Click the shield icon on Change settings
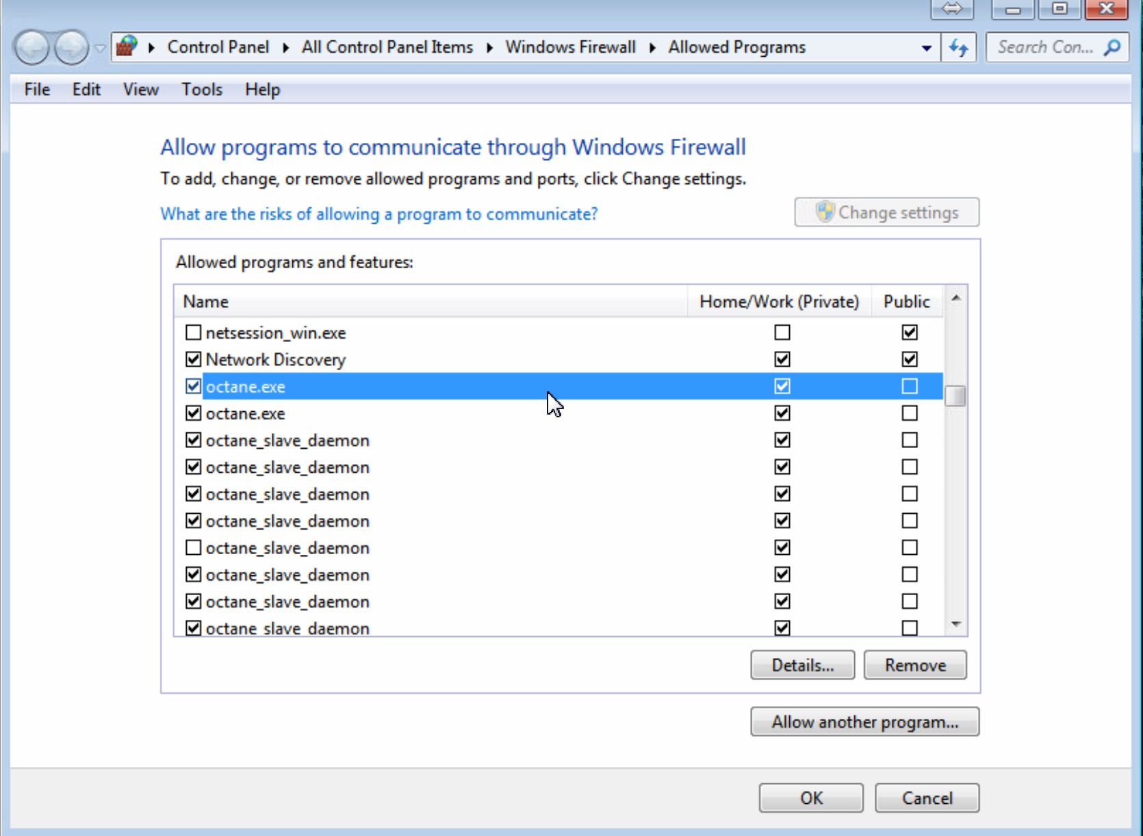Viewport: 1143px width, 836px height. (x=825, y=212)
